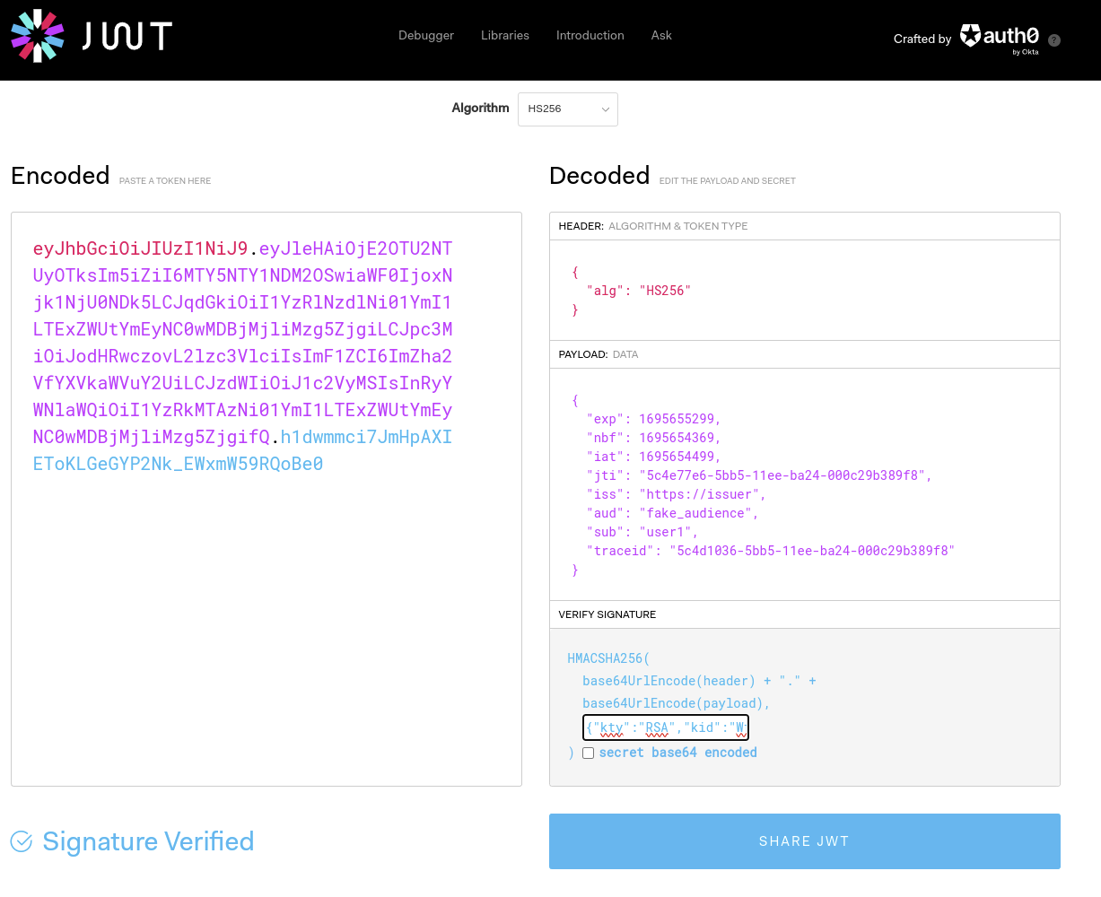Click the payload JSON editing area
The width and height of the screenshot is (1101, 897).
point(803,484)
